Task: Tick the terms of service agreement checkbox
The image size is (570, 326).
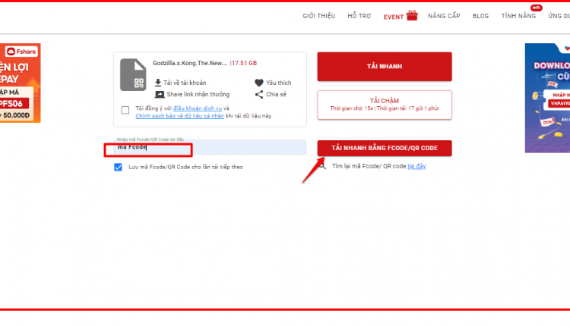Action: 125,110
